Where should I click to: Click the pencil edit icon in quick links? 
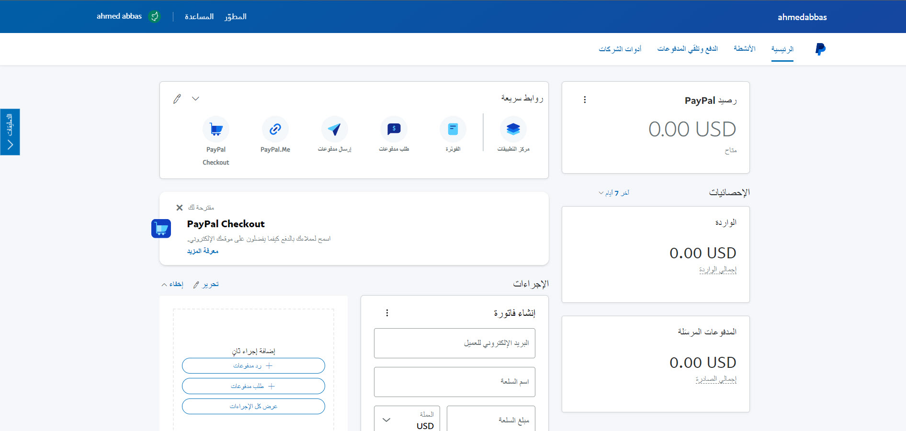(177, 99)
